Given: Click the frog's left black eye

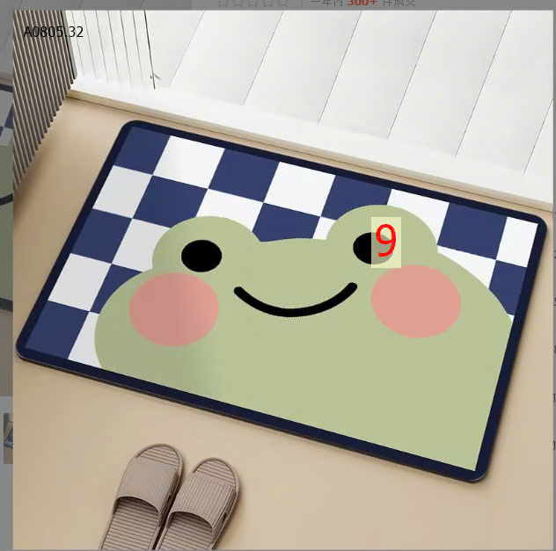Looking at the screenshot, I should pyautogui.click(x=201, y=255).
